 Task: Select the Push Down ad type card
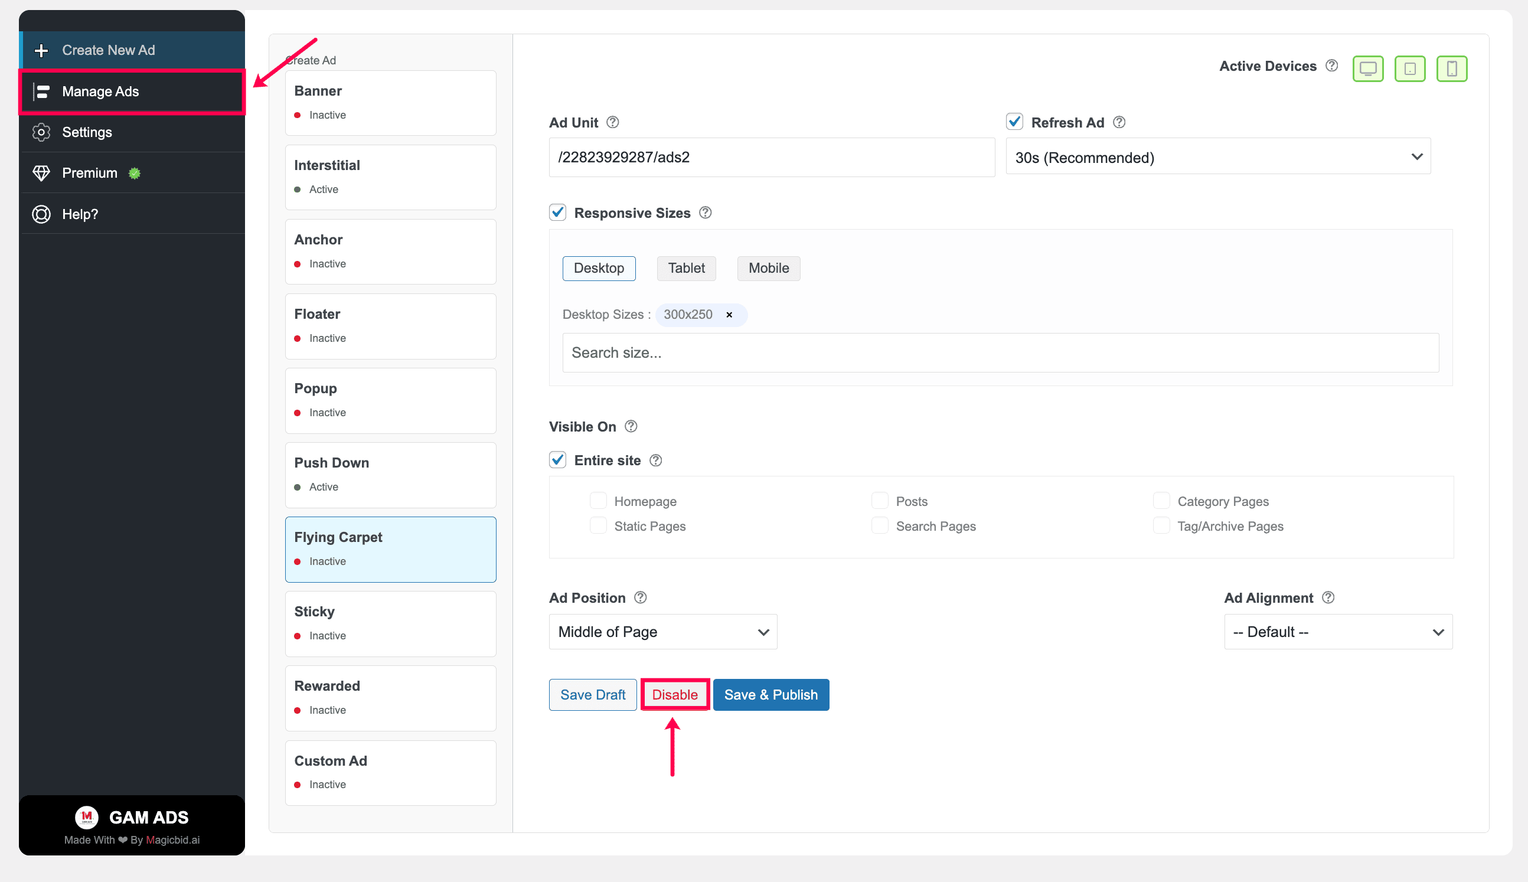pyautogui.click(x=391, y=475)
